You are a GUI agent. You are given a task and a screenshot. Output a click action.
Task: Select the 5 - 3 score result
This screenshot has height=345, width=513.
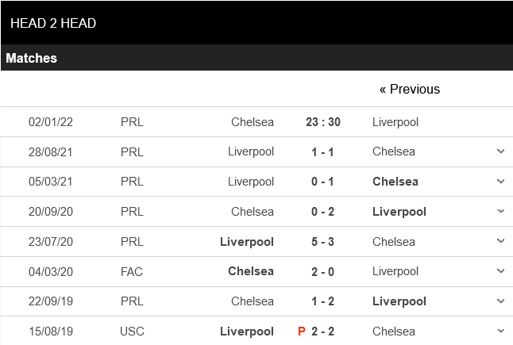click(x=322, y=242)
